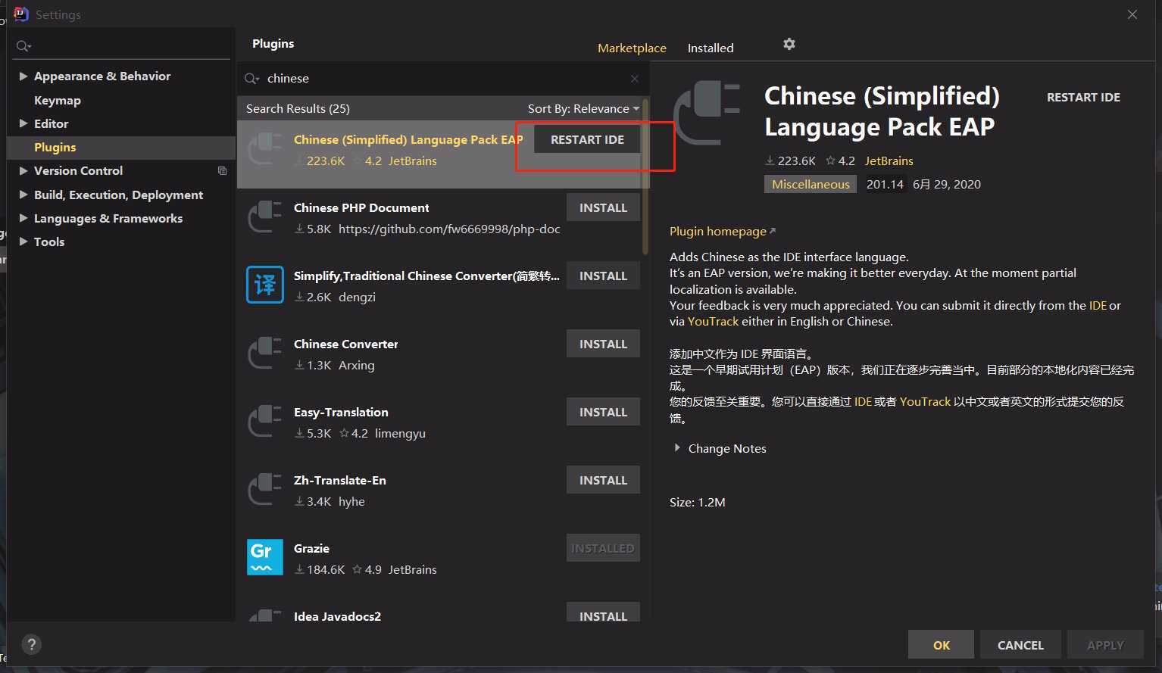Click the Chinese Language Pack list icon
The width and height of the screenshot is (1162, 673).
(265, 148)
